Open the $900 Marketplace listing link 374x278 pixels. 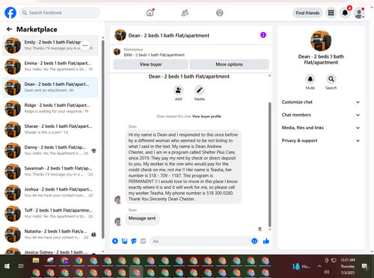click(154, 55)
